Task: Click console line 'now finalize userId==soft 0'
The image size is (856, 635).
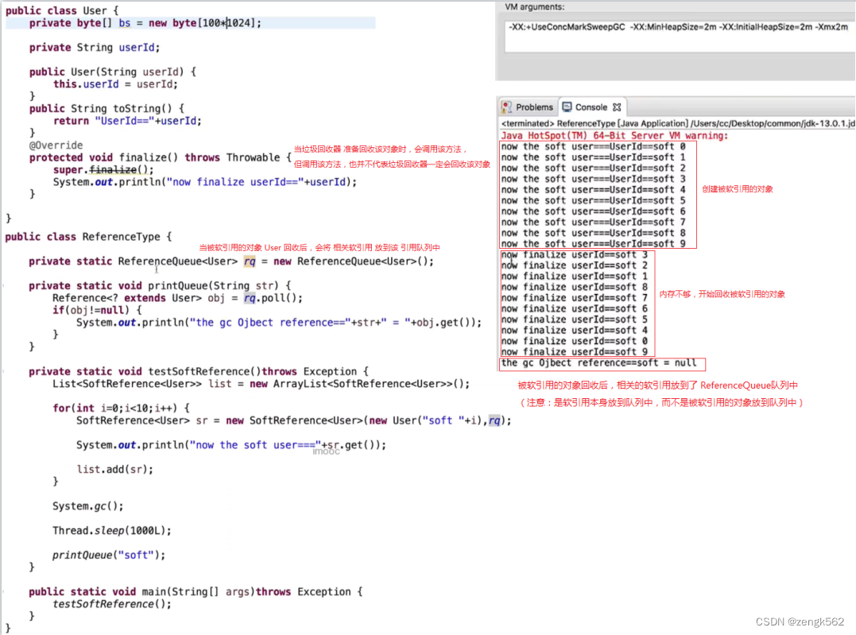Action: click(575, 341)
